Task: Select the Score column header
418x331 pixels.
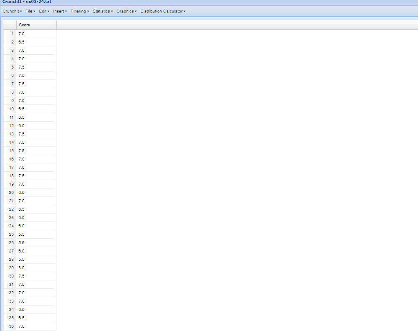Action: [x=35, y=25]
